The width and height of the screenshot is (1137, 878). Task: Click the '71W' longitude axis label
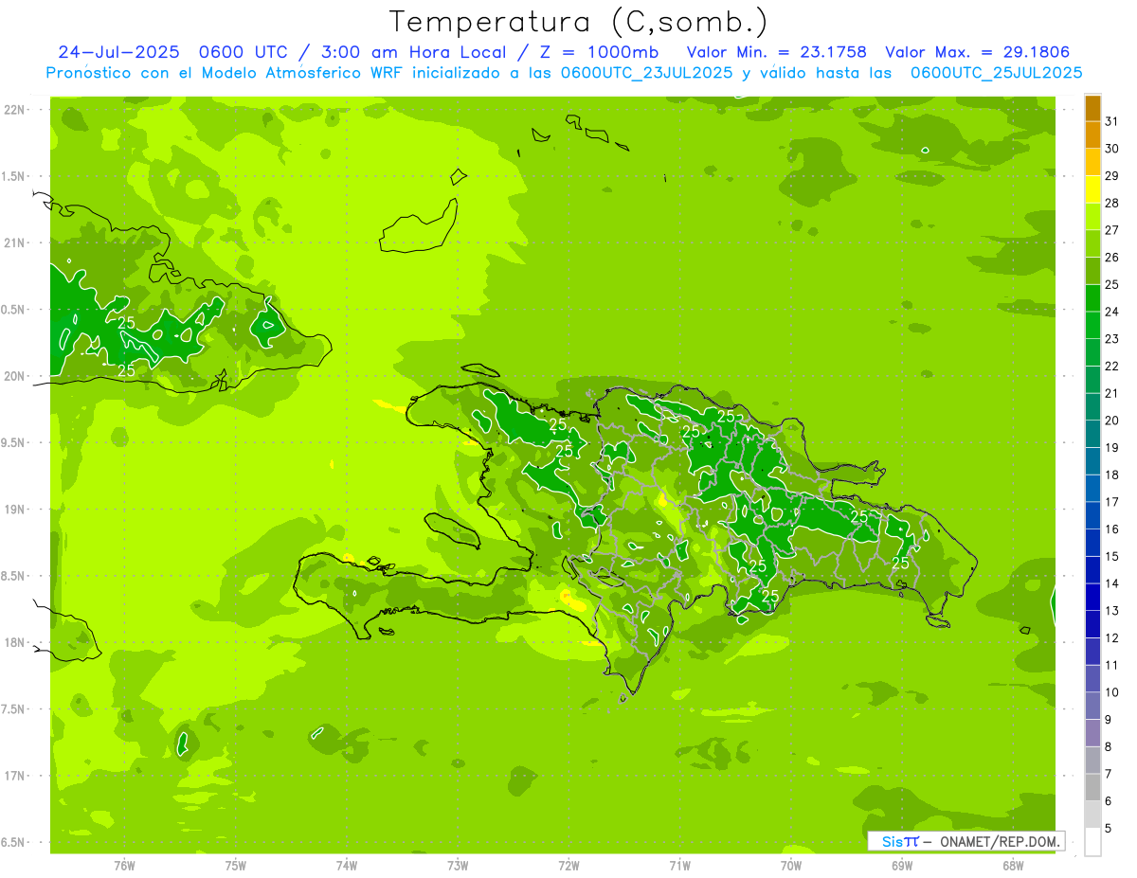tap(679, 866)
